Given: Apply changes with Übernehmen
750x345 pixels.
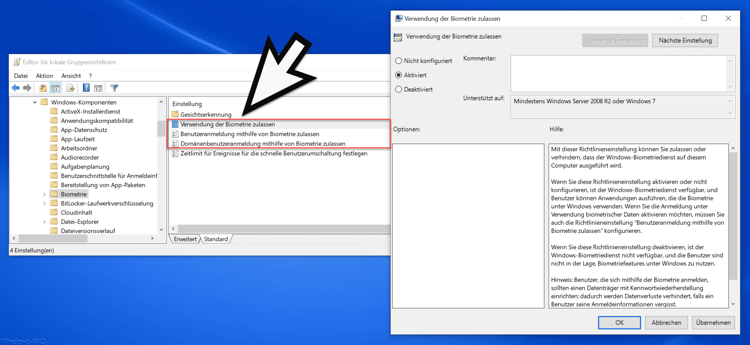Looking at the screenshot, I should [714, 323].
